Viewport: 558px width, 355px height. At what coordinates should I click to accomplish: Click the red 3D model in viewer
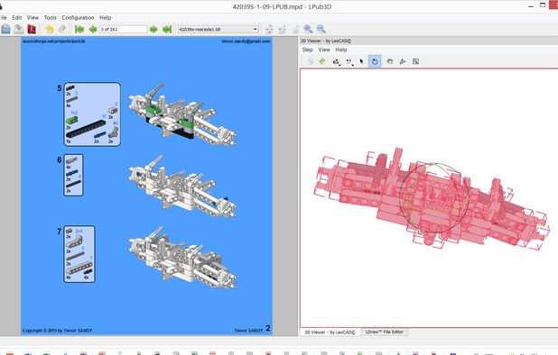click(431, 198)
